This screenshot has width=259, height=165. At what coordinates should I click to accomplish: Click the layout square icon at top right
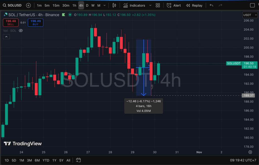252,5
